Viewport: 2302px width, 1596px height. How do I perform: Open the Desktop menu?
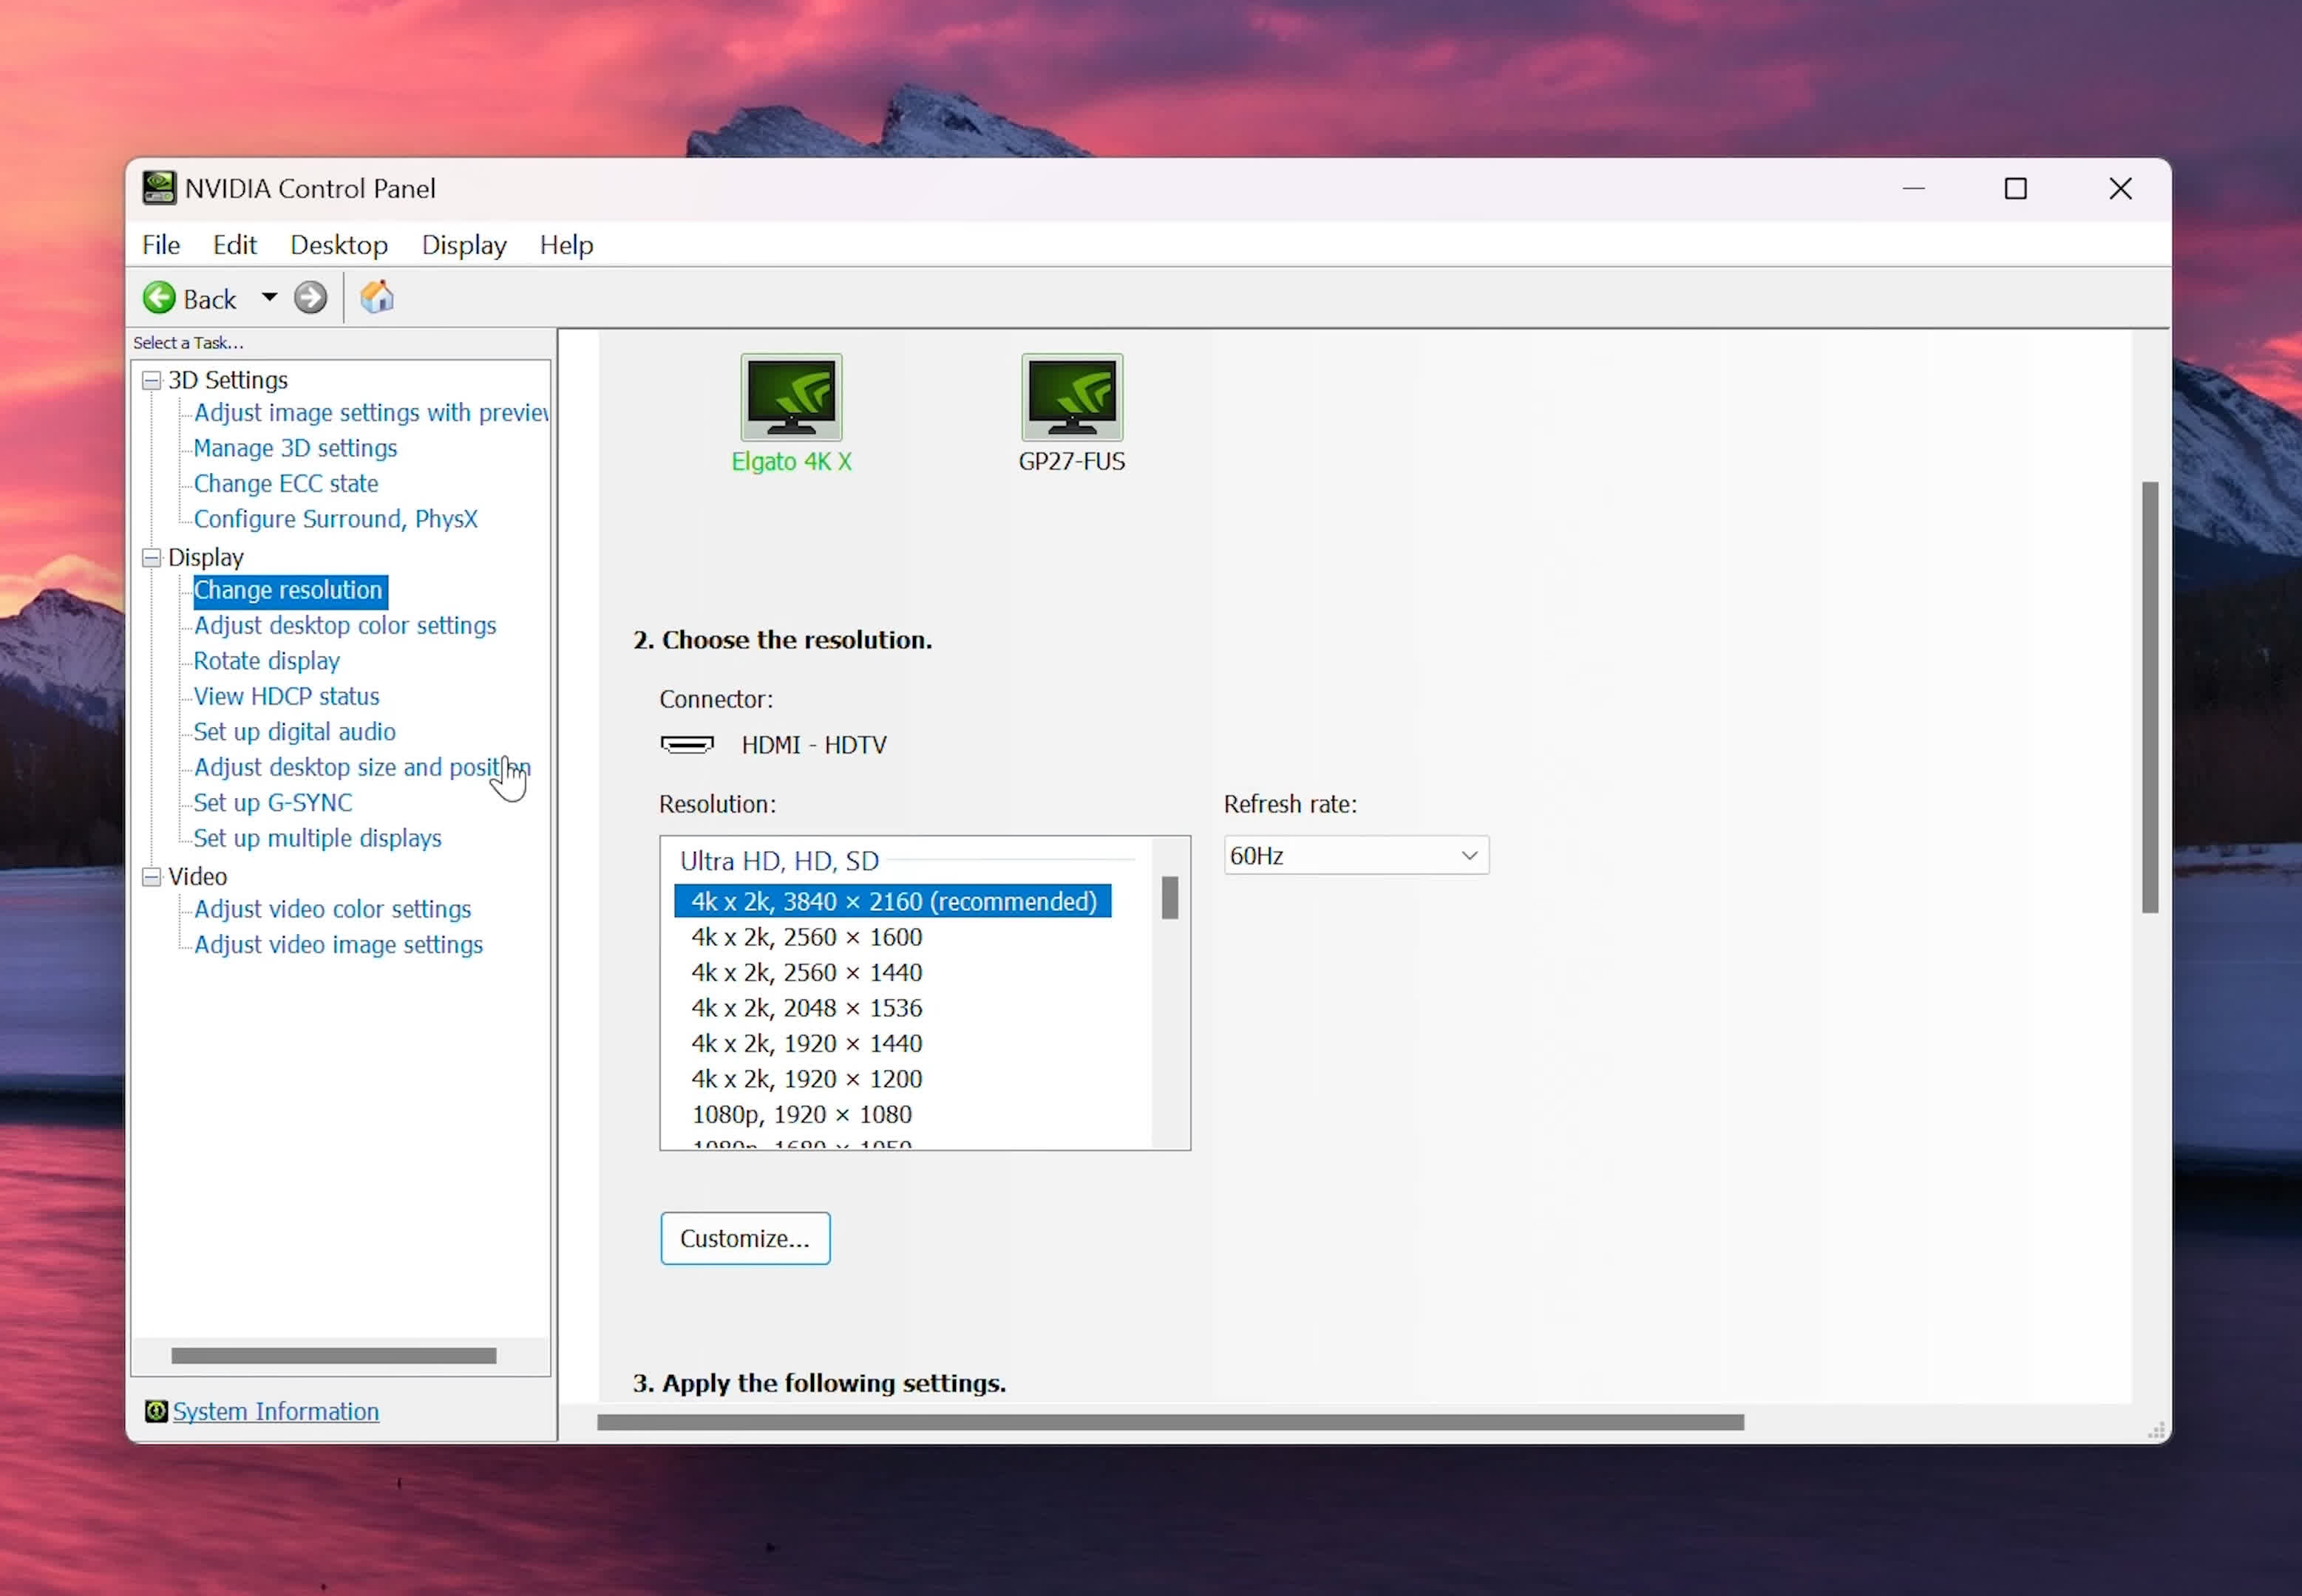339,245
